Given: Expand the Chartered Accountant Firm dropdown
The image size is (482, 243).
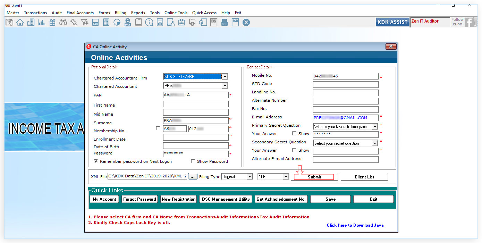Looking at the screenshot, I should pyautogui.click(x=225, y=77).
